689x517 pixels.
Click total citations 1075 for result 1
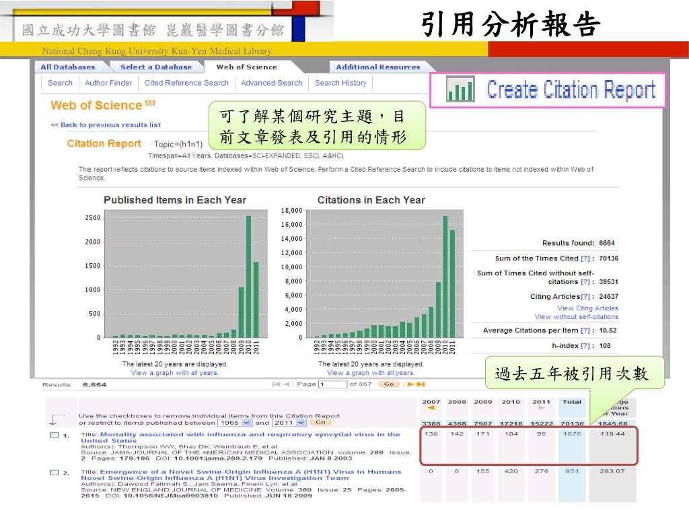tap(572, 434)
